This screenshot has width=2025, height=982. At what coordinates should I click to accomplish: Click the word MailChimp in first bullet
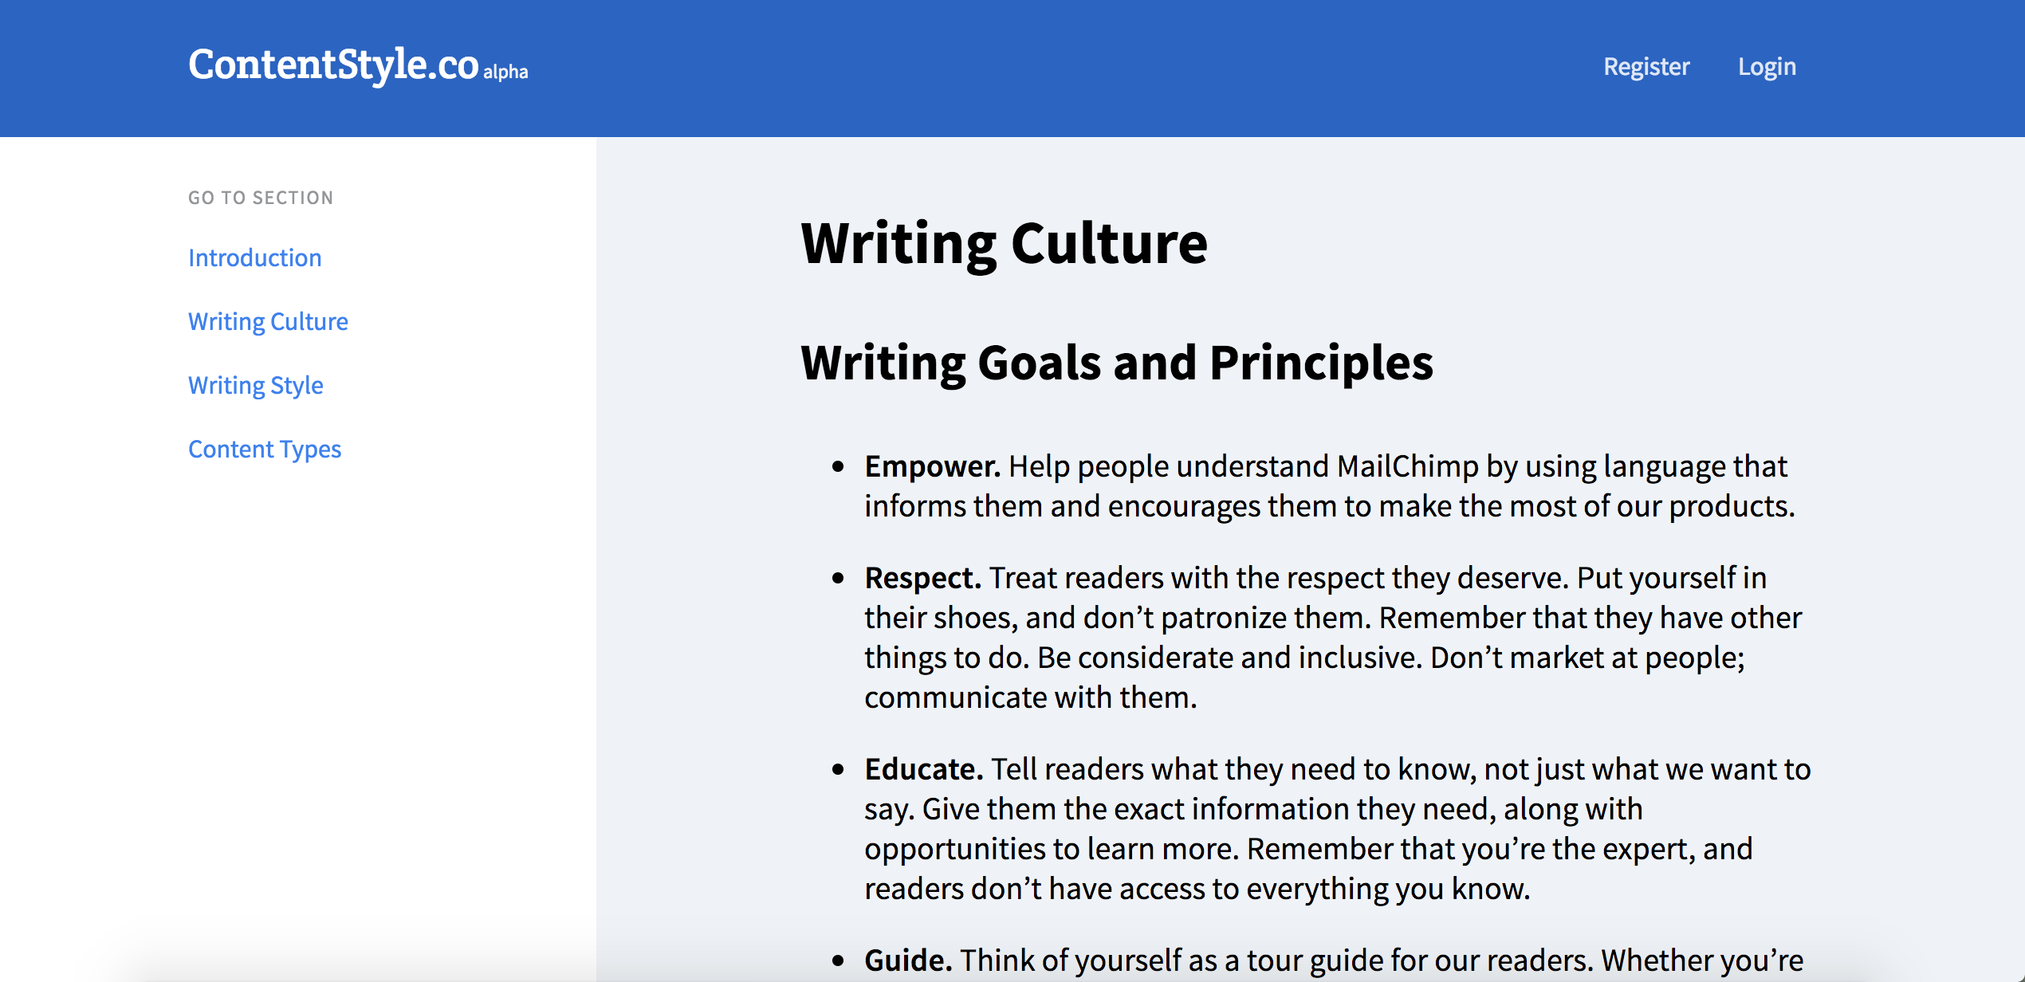(x=1407, y=466)
